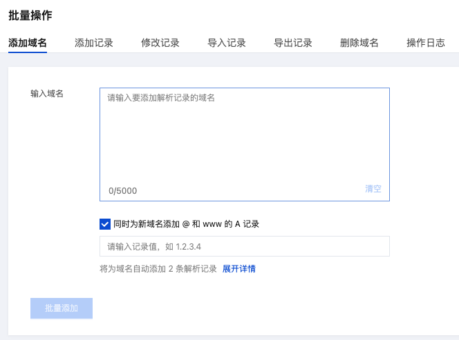Click the empty white area right of 批量添加
This screenshot has width=459, height=340.
[277, 308]
